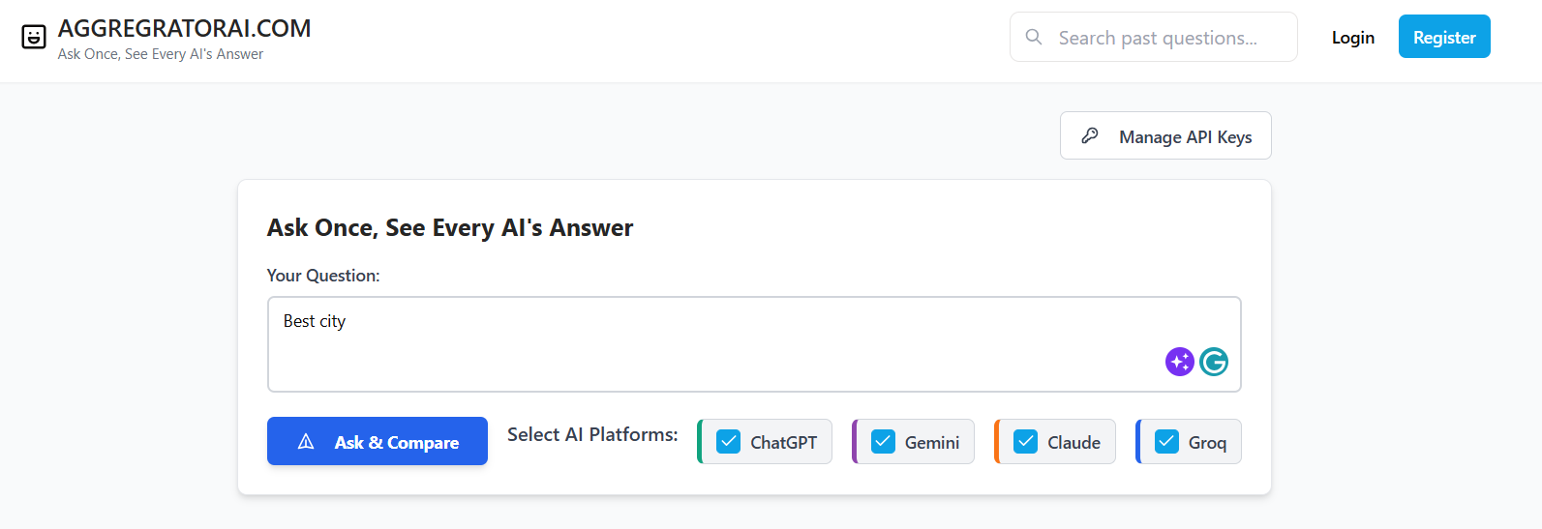
Task: Click the smiley face site logo icon
Action: point(34,38)
